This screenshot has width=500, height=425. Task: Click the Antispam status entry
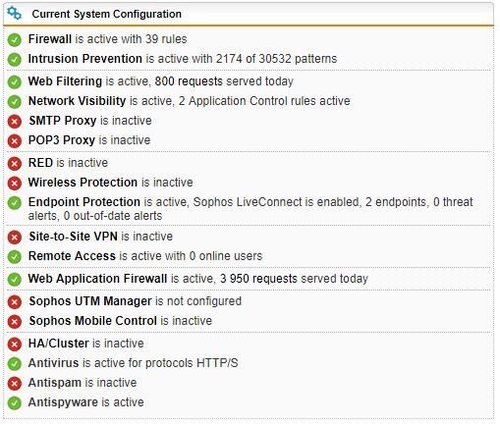coord(83,383)
